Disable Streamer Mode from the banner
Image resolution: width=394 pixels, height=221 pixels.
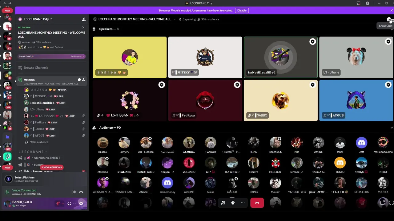[x=242, y=10]
